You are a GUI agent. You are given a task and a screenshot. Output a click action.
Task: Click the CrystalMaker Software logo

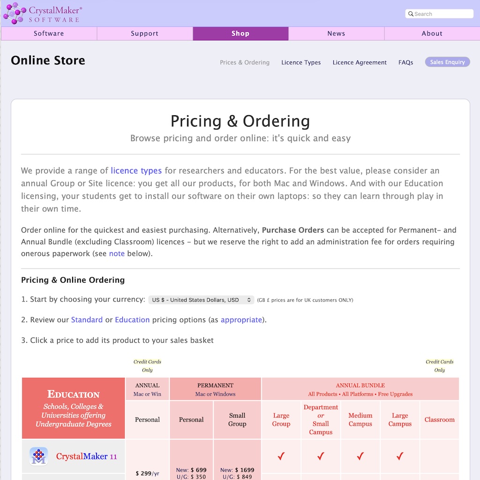click(x=43, y=14)
